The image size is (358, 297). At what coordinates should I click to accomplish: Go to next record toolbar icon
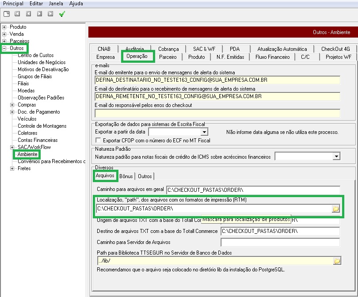pyautogui.click(x=39, y=14)
